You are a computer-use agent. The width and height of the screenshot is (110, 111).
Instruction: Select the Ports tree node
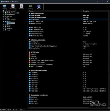click(9, 30)
